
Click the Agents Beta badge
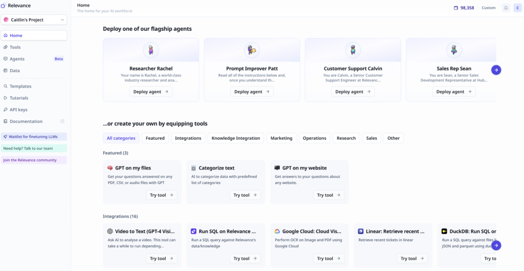59,59
